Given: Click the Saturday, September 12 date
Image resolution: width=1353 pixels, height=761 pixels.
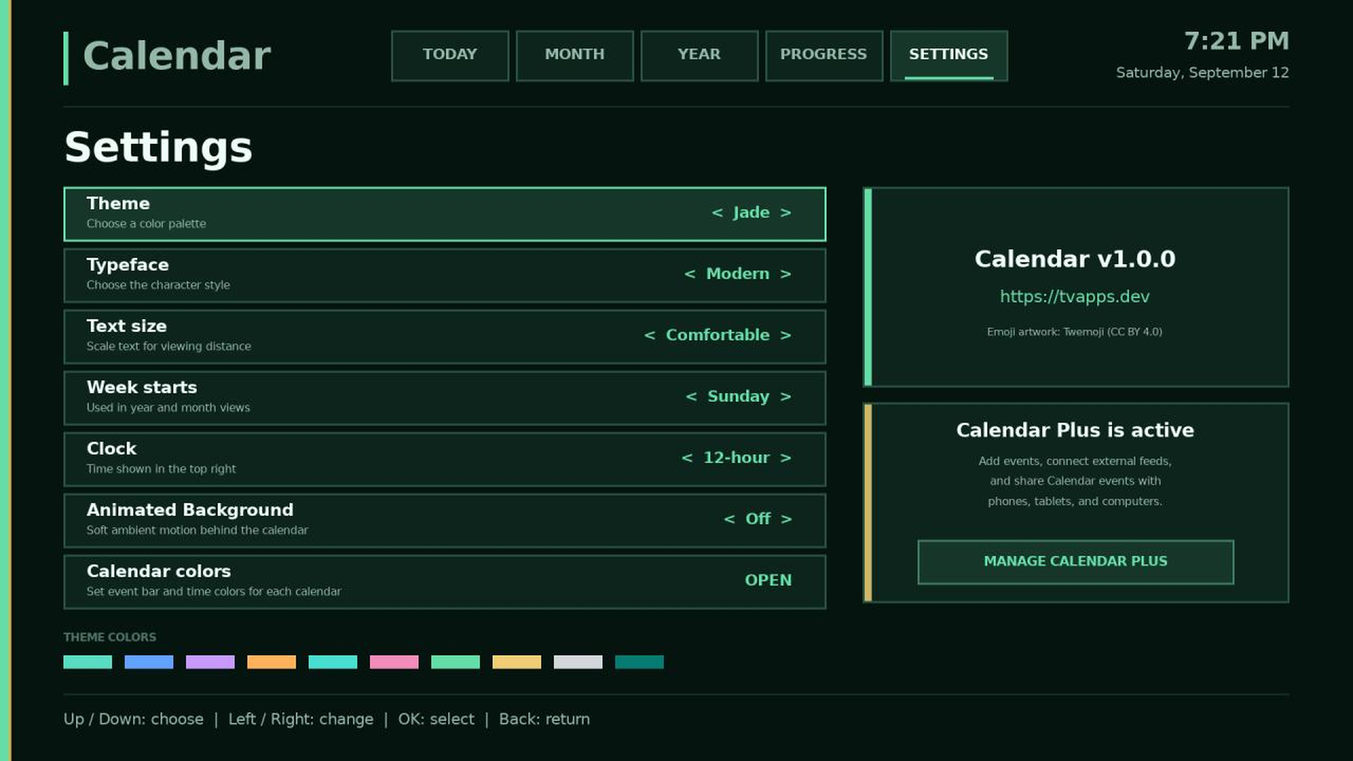Looking at the screenshot, I should point(1202,73).
